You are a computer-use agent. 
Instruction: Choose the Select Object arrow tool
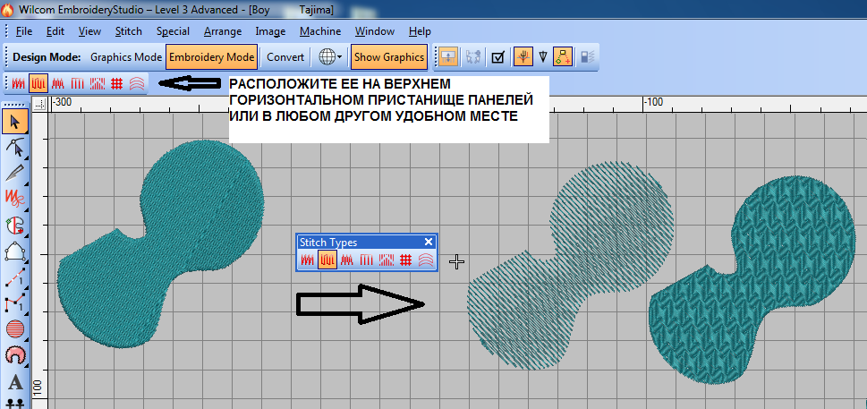[x=15, y=121]
